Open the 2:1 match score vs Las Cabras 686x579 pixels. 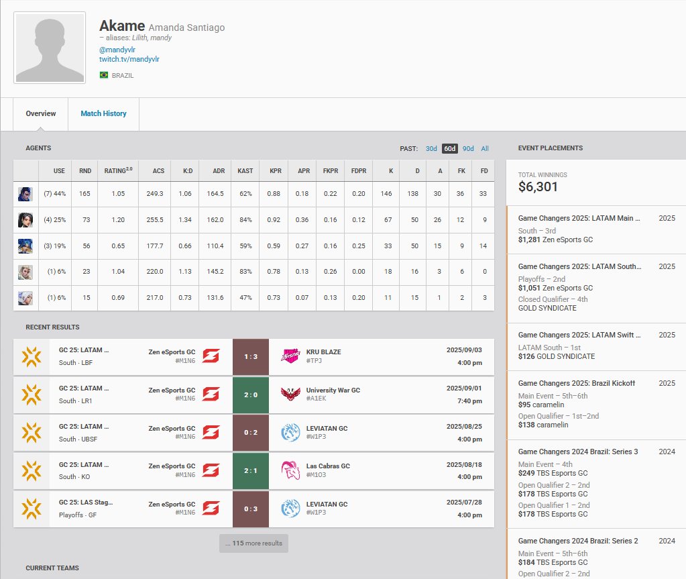pos(251,470)
